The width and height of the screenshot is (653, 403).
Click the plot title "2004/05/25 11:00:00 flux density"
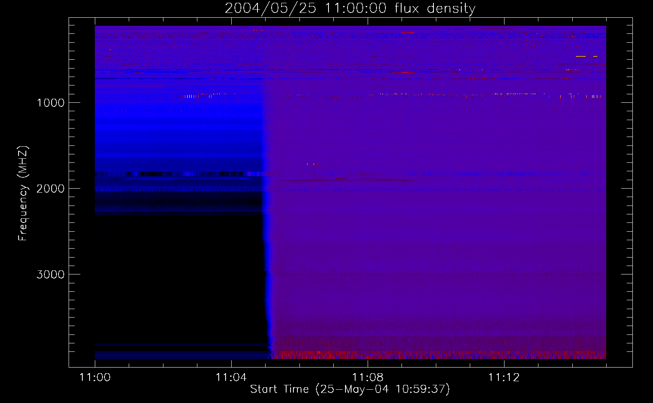pos(350,8)
